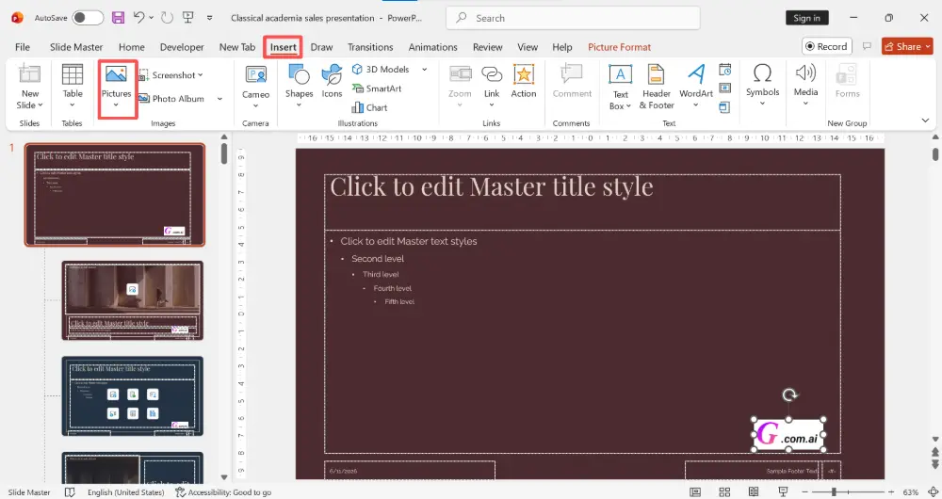Click the Share button
Viewport: 942px width, 499px height.
coord(907,46)
